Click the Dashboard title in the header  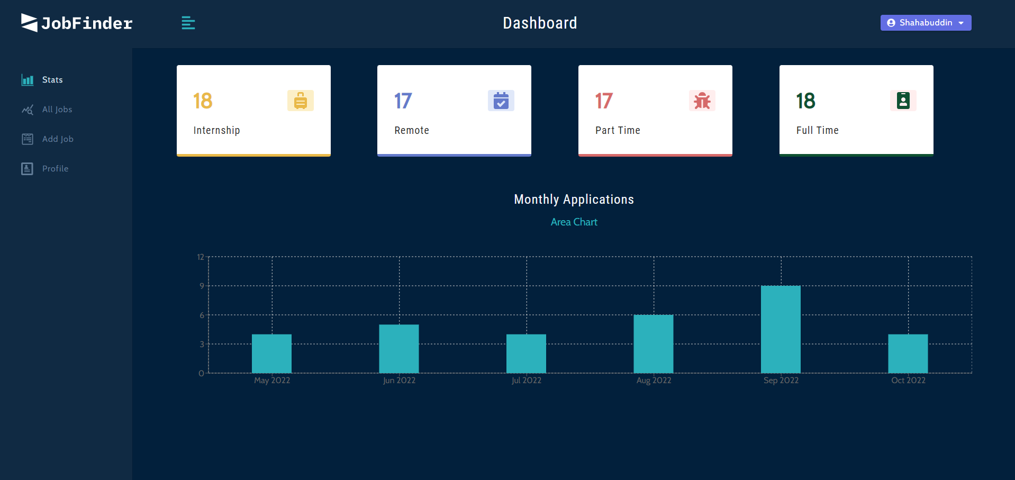(540, 22)
